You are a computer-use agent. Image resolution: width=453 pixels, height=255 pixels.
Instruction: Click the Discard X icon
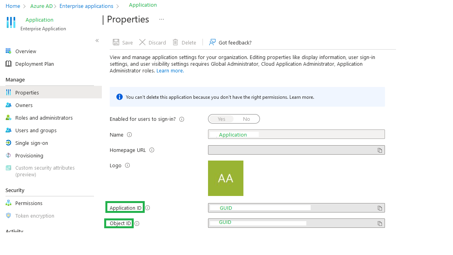tap(142, 42)
